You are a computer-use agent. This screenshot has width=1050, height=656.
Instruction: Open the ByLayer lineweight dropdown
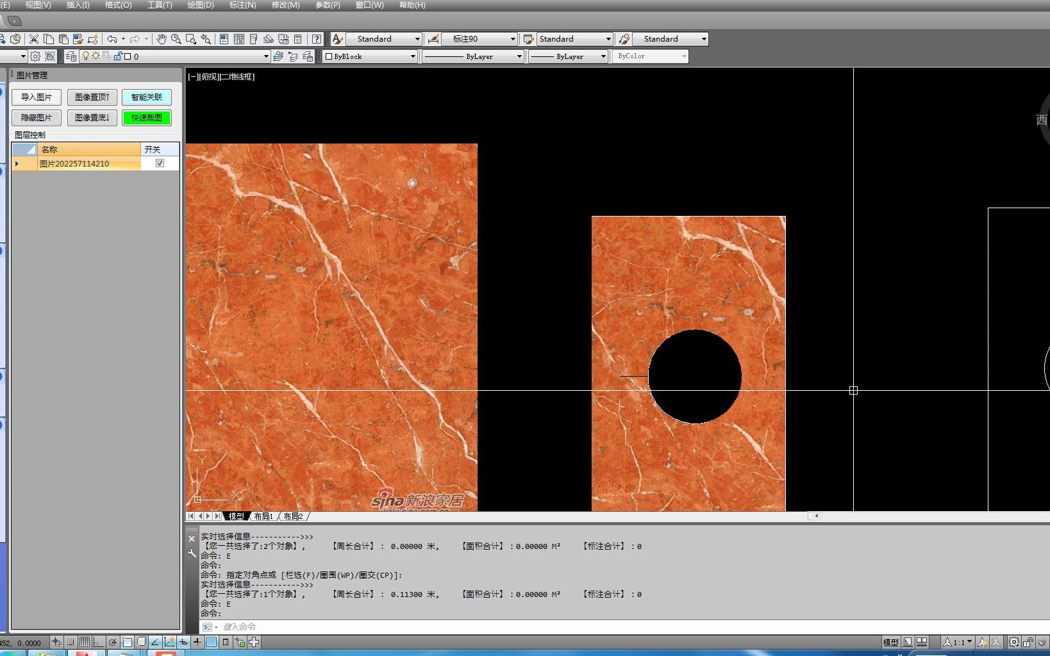click(569, 56)
